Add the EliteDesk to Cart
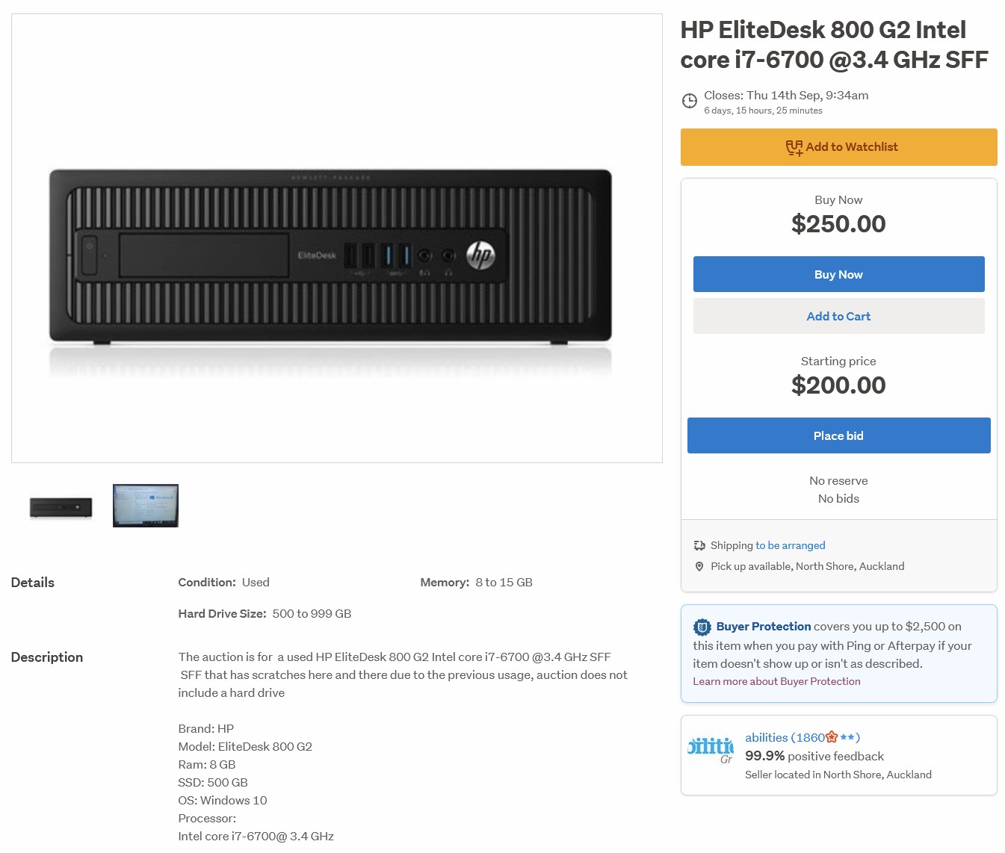Screen dimensions: 1005x853 (838, 316)
